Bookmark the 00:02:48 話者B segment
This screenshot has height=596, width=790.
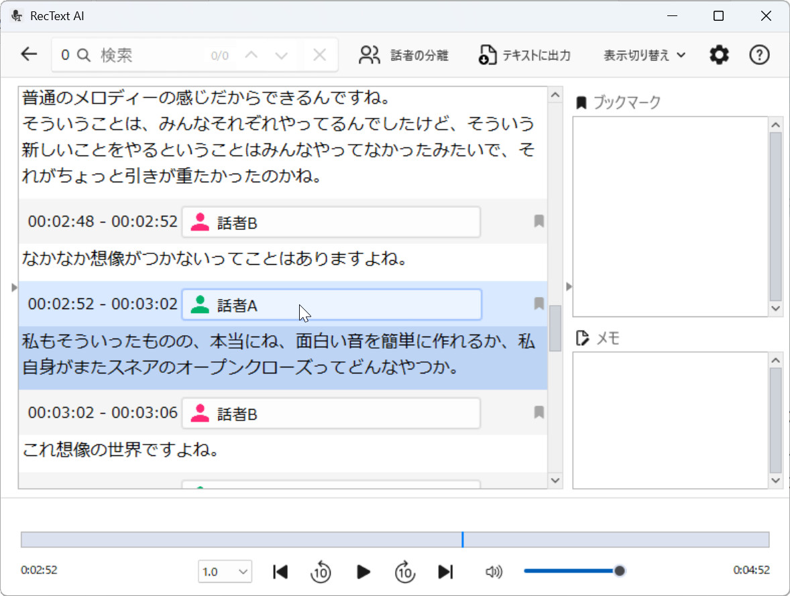(539, 221)
